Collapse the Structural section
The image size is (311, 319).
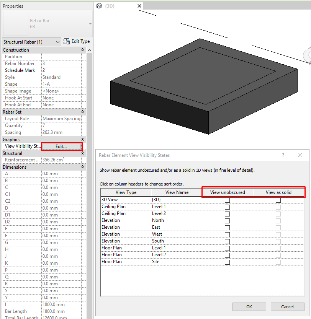[82, 153]
